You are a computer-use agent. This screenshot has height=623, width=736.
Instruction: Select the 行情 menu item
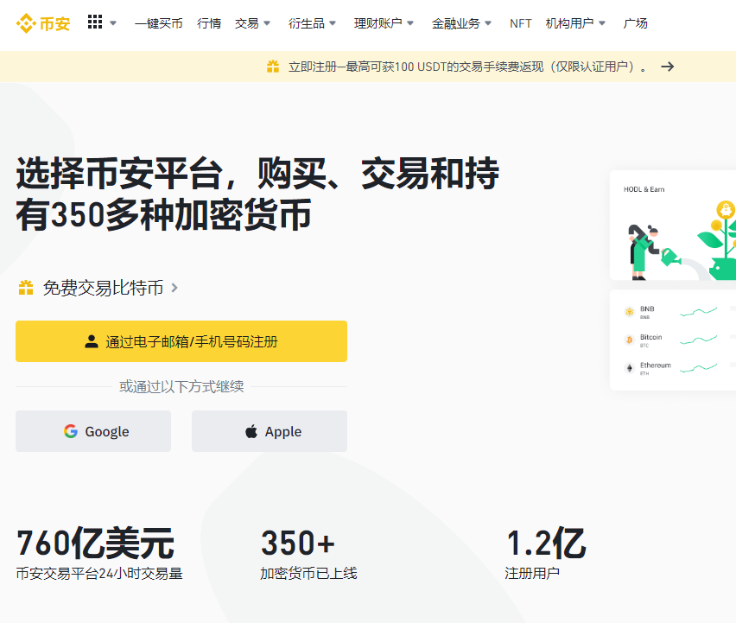point(209,23)
